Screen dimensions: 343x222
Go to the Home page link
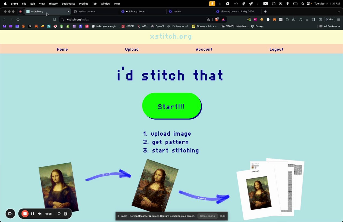click(62, 49)
